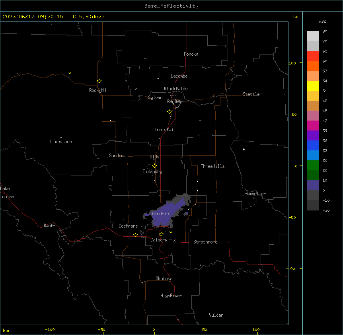Select the light gray 80 to 70 dBZ swatch
The height and width of the screenshot is (335, 343).
click(x=313, y=36)
